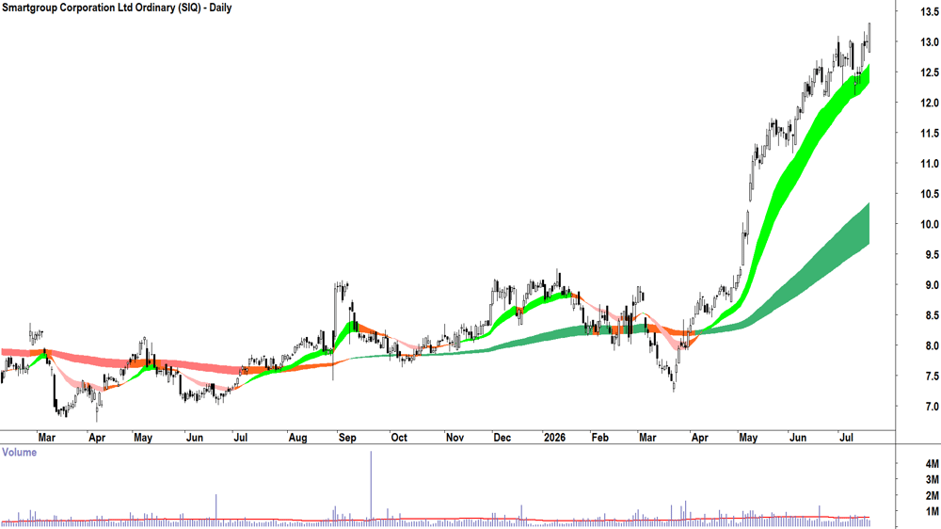The image size is (941, 529).
Task: Select the '11.0' price axis label
Action: click(x=930, y=164)
